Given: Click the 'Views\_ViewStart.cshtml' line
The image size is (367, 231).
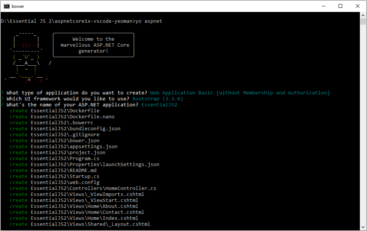Looking at the screenshot, I should (x=74, y=200).
